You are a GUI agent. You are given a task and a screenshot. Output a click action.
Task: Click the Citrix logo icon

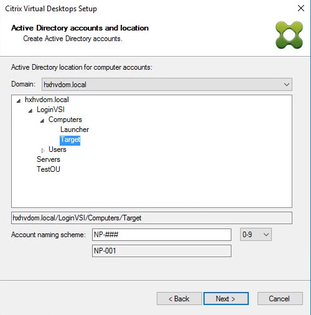coord(289,35)
